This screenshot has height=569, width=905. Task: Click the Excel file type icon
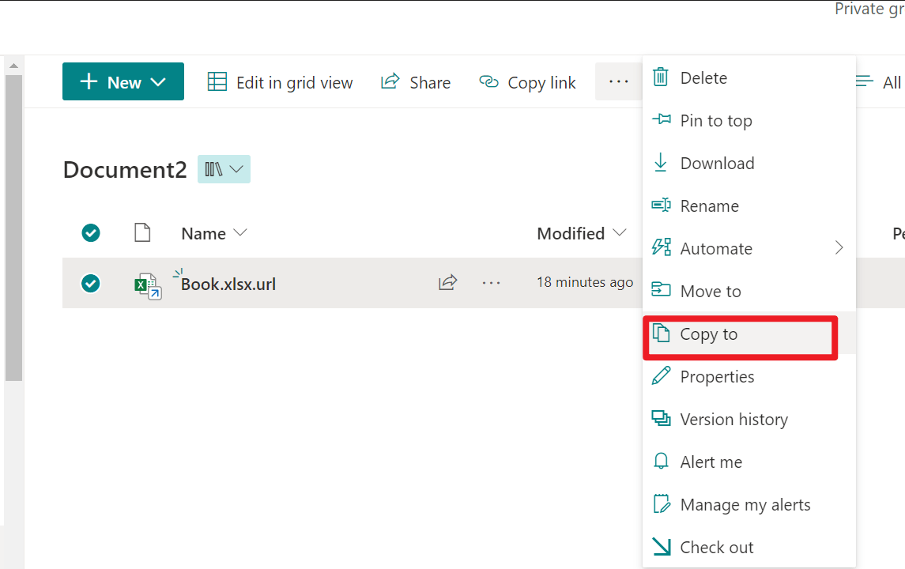tap(148, 285)
